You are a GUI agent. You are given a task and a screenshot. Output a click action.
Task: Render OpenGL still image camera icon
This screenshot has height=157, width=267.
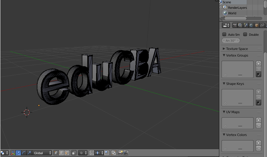point(120,153)
